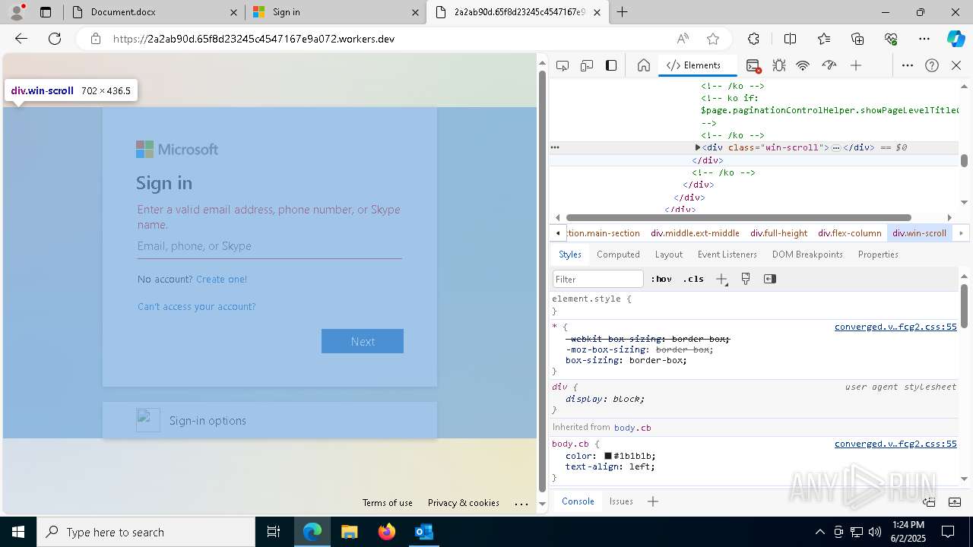
Task: Activate the inspect element picker tool
Action: point(563,65)
